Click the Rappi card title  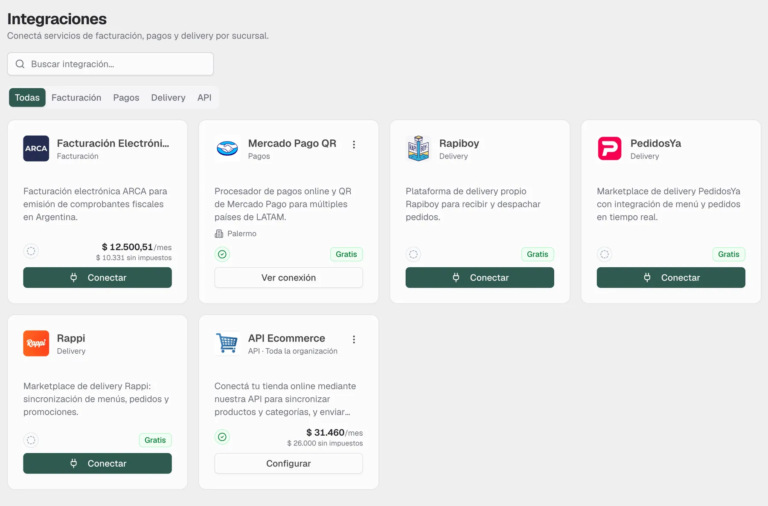pos(71,338)
